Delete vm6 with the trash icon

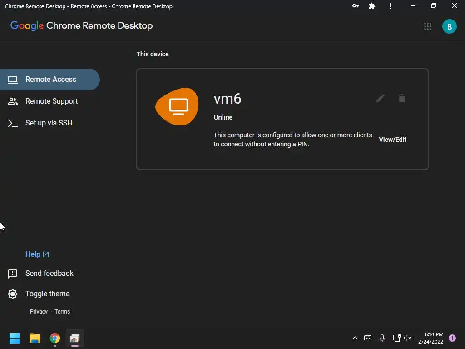pos(402,98)
